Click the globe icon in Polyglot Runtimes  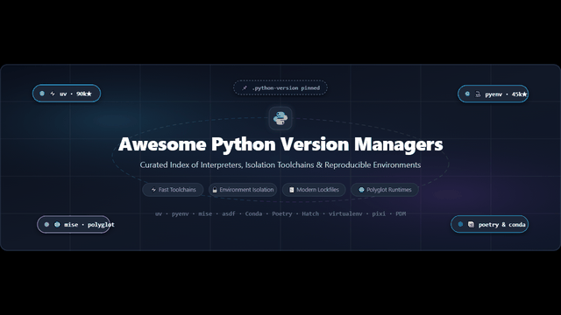pyautogui.click(x=361, y=190)
